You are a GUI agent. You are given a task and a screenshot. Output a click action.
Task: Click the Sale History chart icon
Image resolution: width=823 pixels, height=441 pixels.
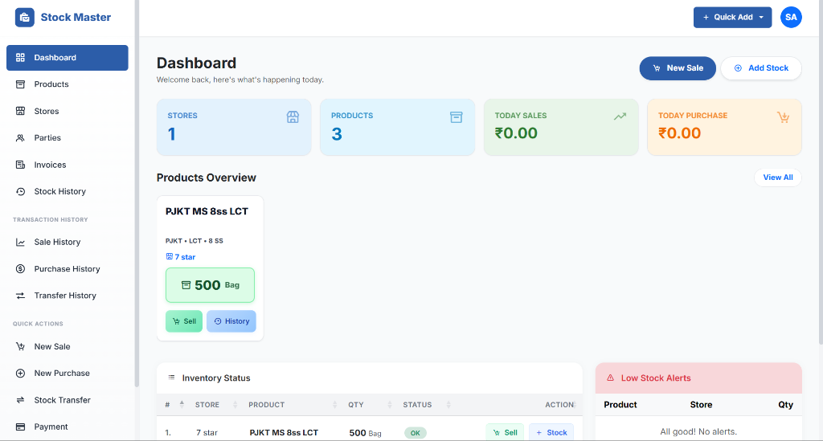tap(20, 243)
